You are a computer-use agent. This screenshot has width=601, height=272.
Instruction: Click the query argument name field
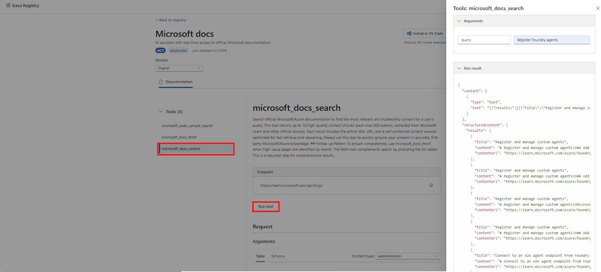(x=484, y=40)
